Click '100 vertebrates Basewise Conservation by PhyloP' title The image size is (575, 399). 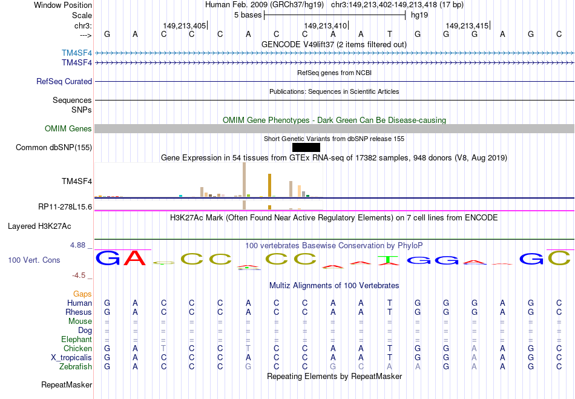334,245
